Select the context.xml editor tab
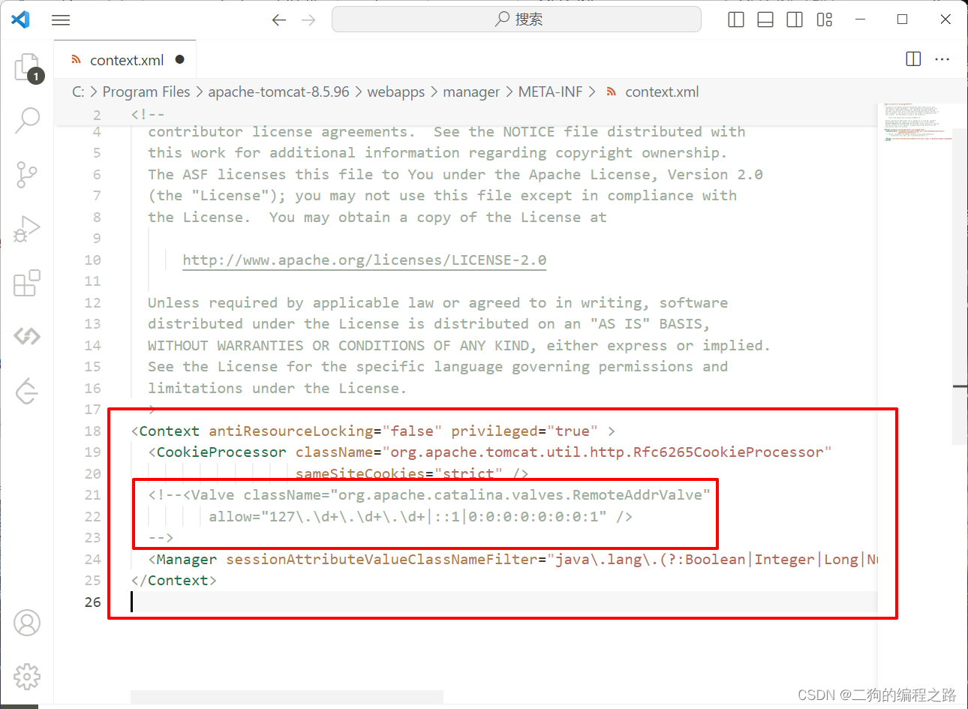968x709 pixels. tap(125, 60)
